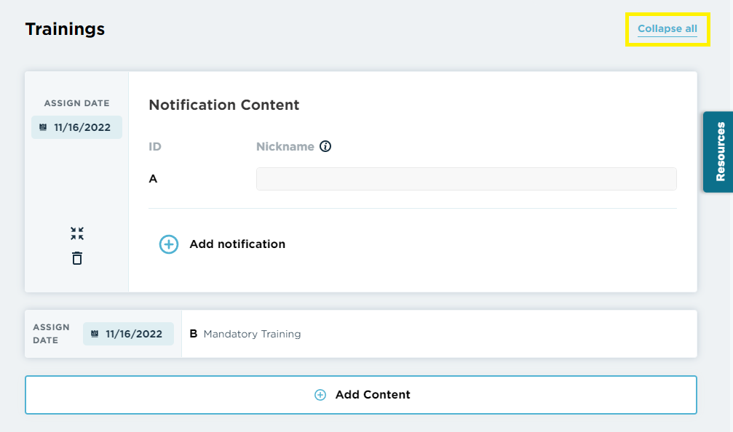Click the calendar icon in training B's date
733x432 pixels.
click(95, 334)
